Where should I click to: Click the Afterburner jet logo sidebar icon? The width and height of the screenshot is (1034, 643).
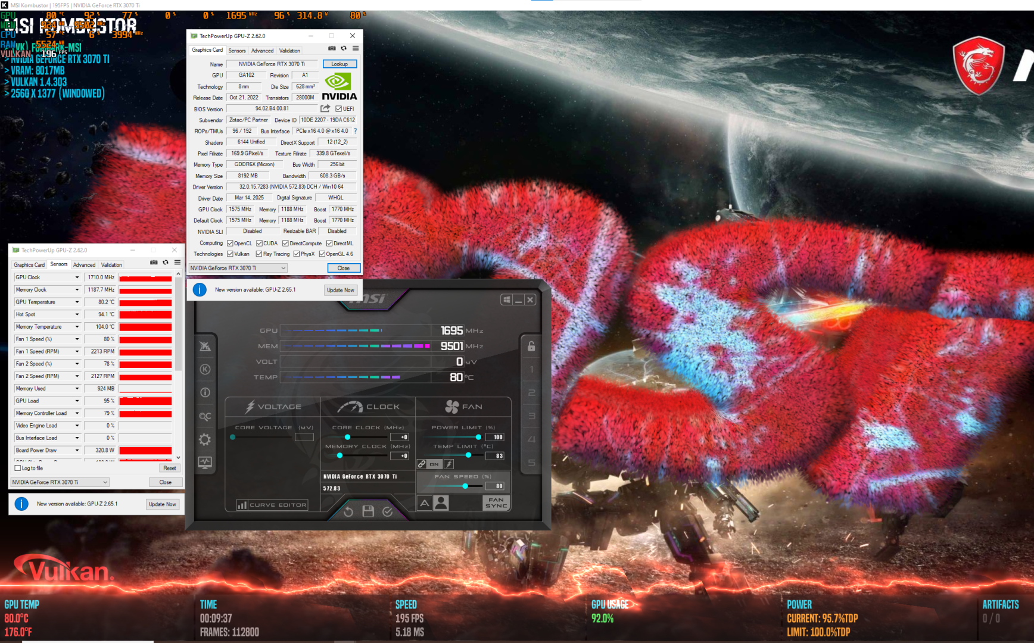tap(205, 346)
